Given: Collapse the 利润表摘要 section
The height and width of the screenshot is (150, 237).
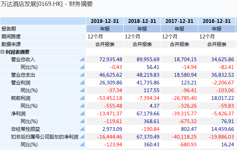Looking at the screenshot, I should click(x=2, y=52).
